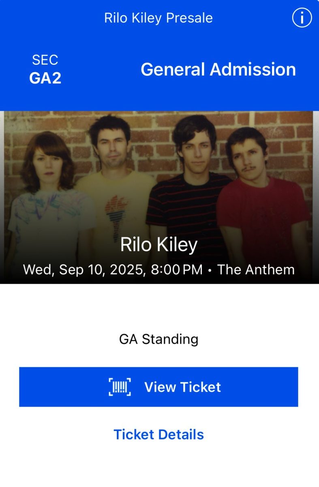This screenshot has height=487, width=319.
Task: Click the barcode icon on View Ticket
Action: tap(120, 387)
